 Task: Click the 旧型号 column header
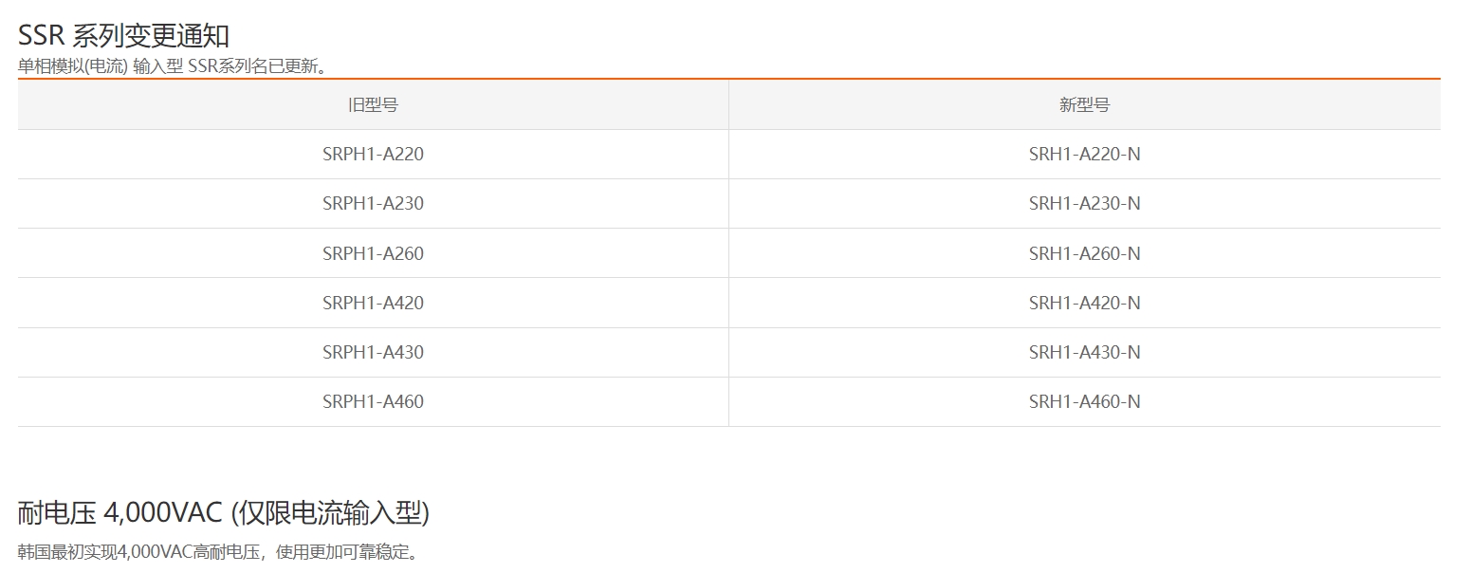[373, 104]
